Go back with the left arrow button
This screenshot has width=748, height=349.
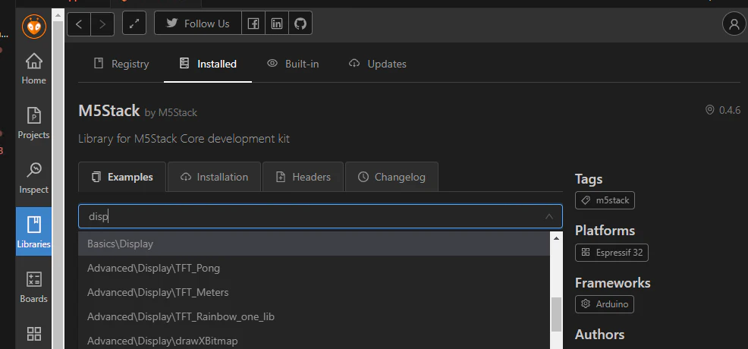click(x=79, y=24)
